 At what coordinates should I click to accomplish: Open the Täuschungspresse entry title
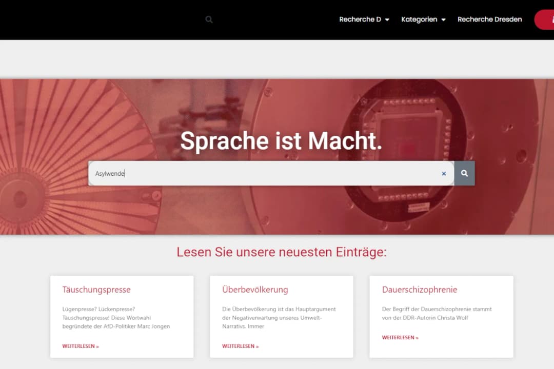[96, 290]
